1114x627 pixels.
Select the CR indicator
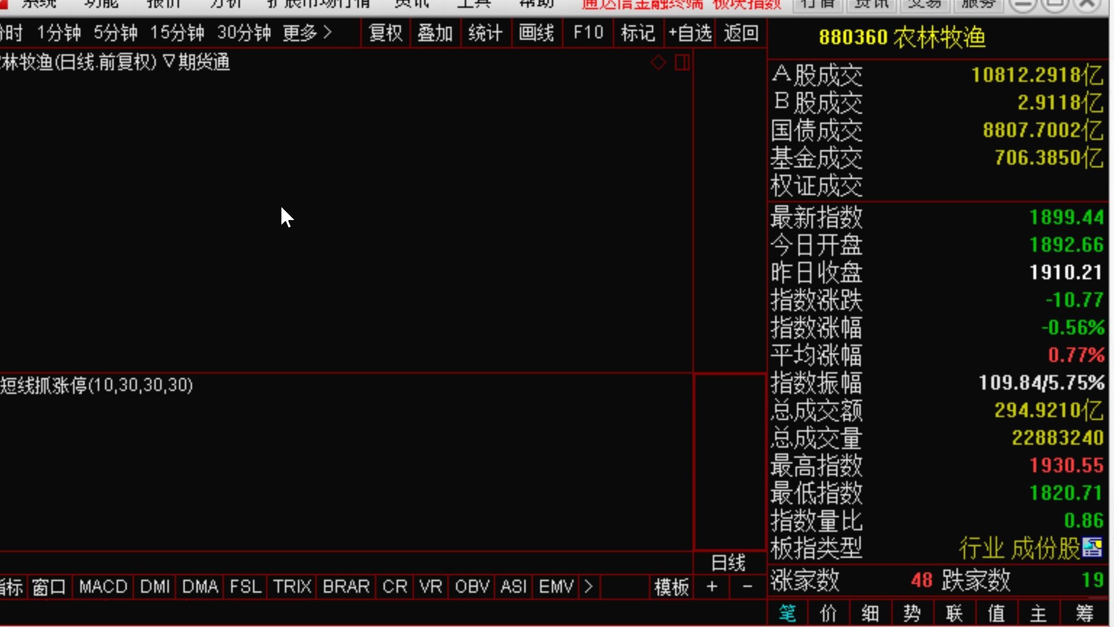pyautogui.click(x=395, y=587)
